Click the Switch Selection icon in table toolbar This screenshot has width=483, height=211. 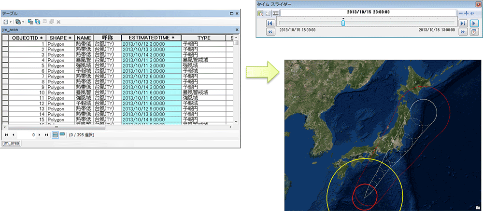click(x=37, y=22)
